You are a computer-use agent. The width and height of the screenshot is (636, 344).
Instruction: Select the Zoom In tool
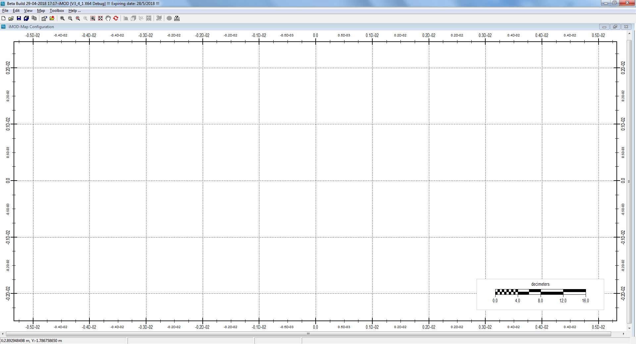coord(62,19)
